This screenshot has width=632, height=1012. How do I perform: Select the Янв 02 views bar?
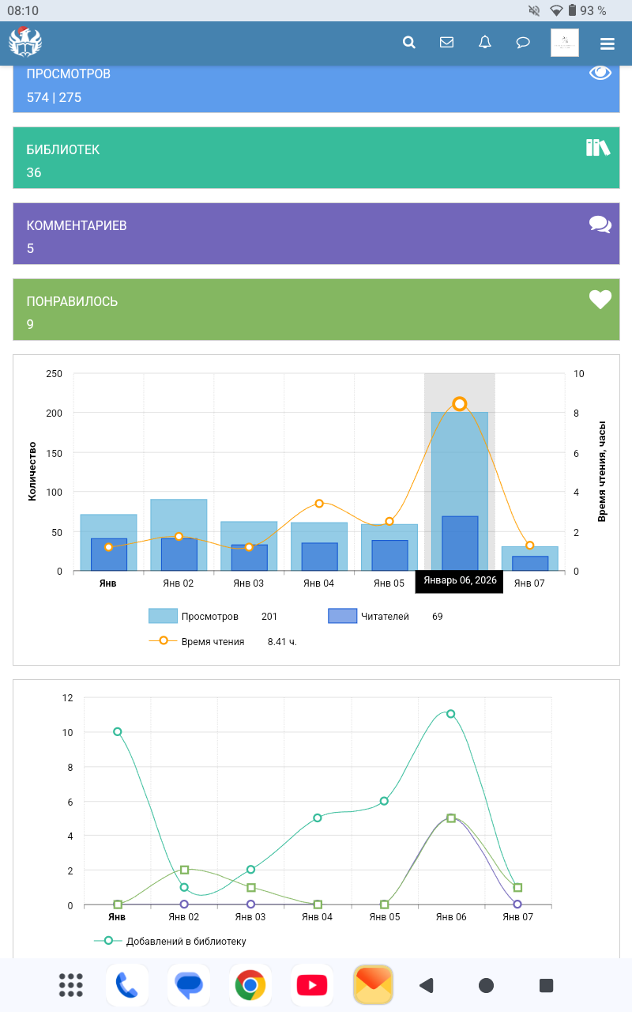pyautogui.click(x=179, y=515)
